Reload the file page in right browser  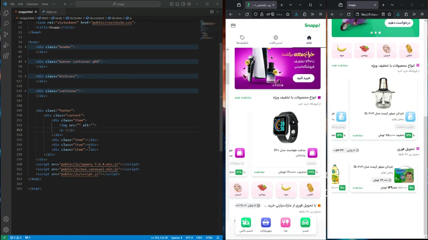tap(348, 14)
